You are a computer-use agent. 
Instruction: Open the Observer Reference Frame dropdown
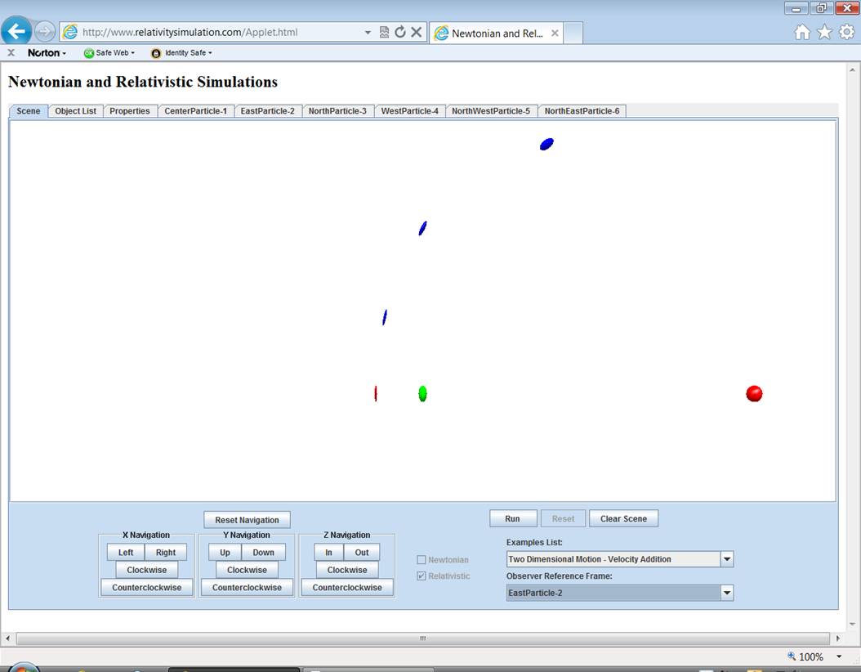(x=726, y=593)
